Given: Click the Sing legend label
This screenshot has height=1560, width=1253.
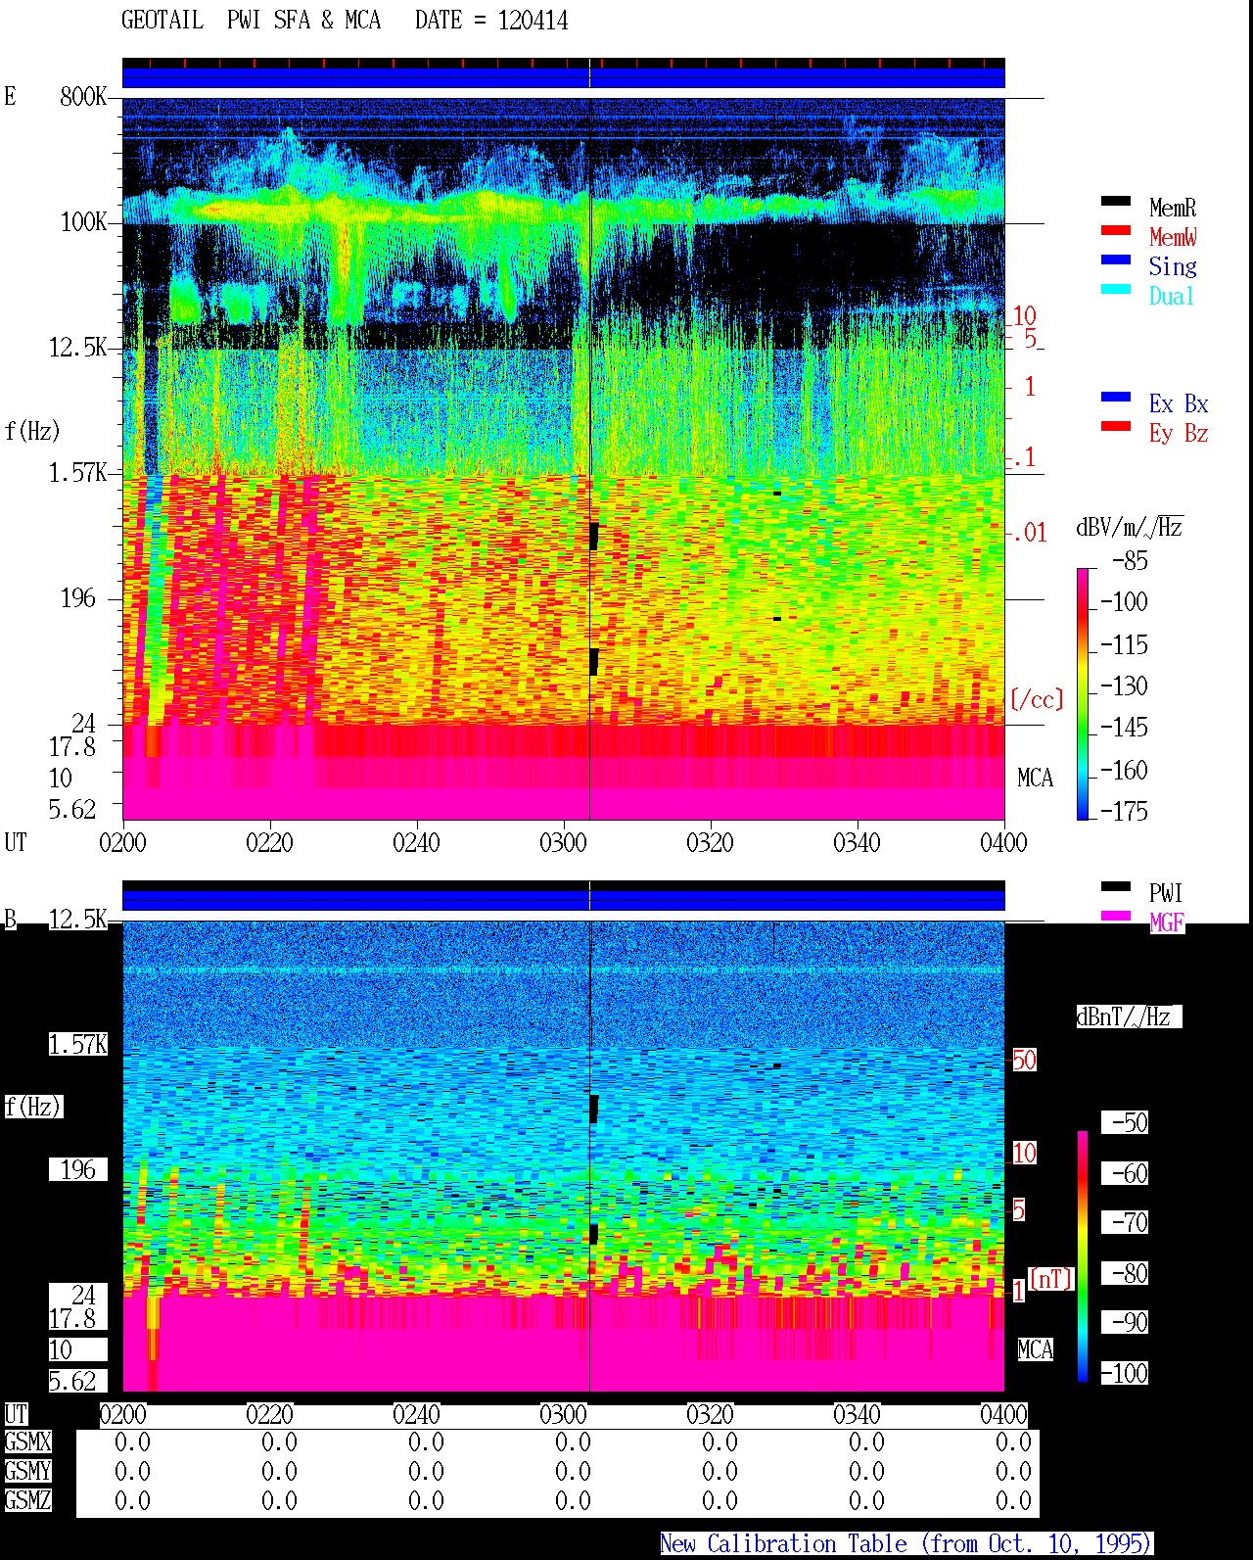Looking at the screenshot, I should (1173, 266).
